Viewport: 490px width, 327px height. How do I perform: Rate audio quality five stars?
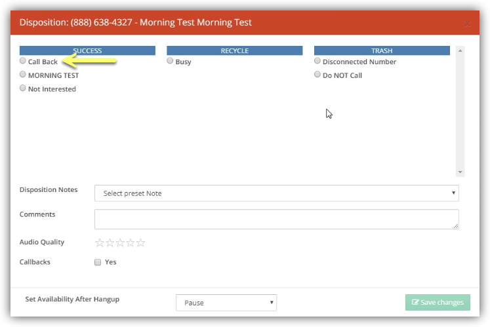pos(140,243)
